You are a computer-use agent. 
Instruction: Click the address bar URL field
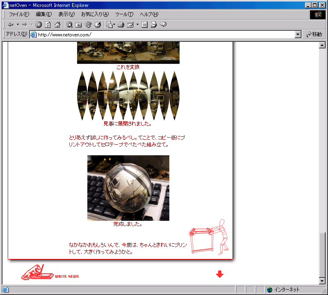click(x=165, y=34)
